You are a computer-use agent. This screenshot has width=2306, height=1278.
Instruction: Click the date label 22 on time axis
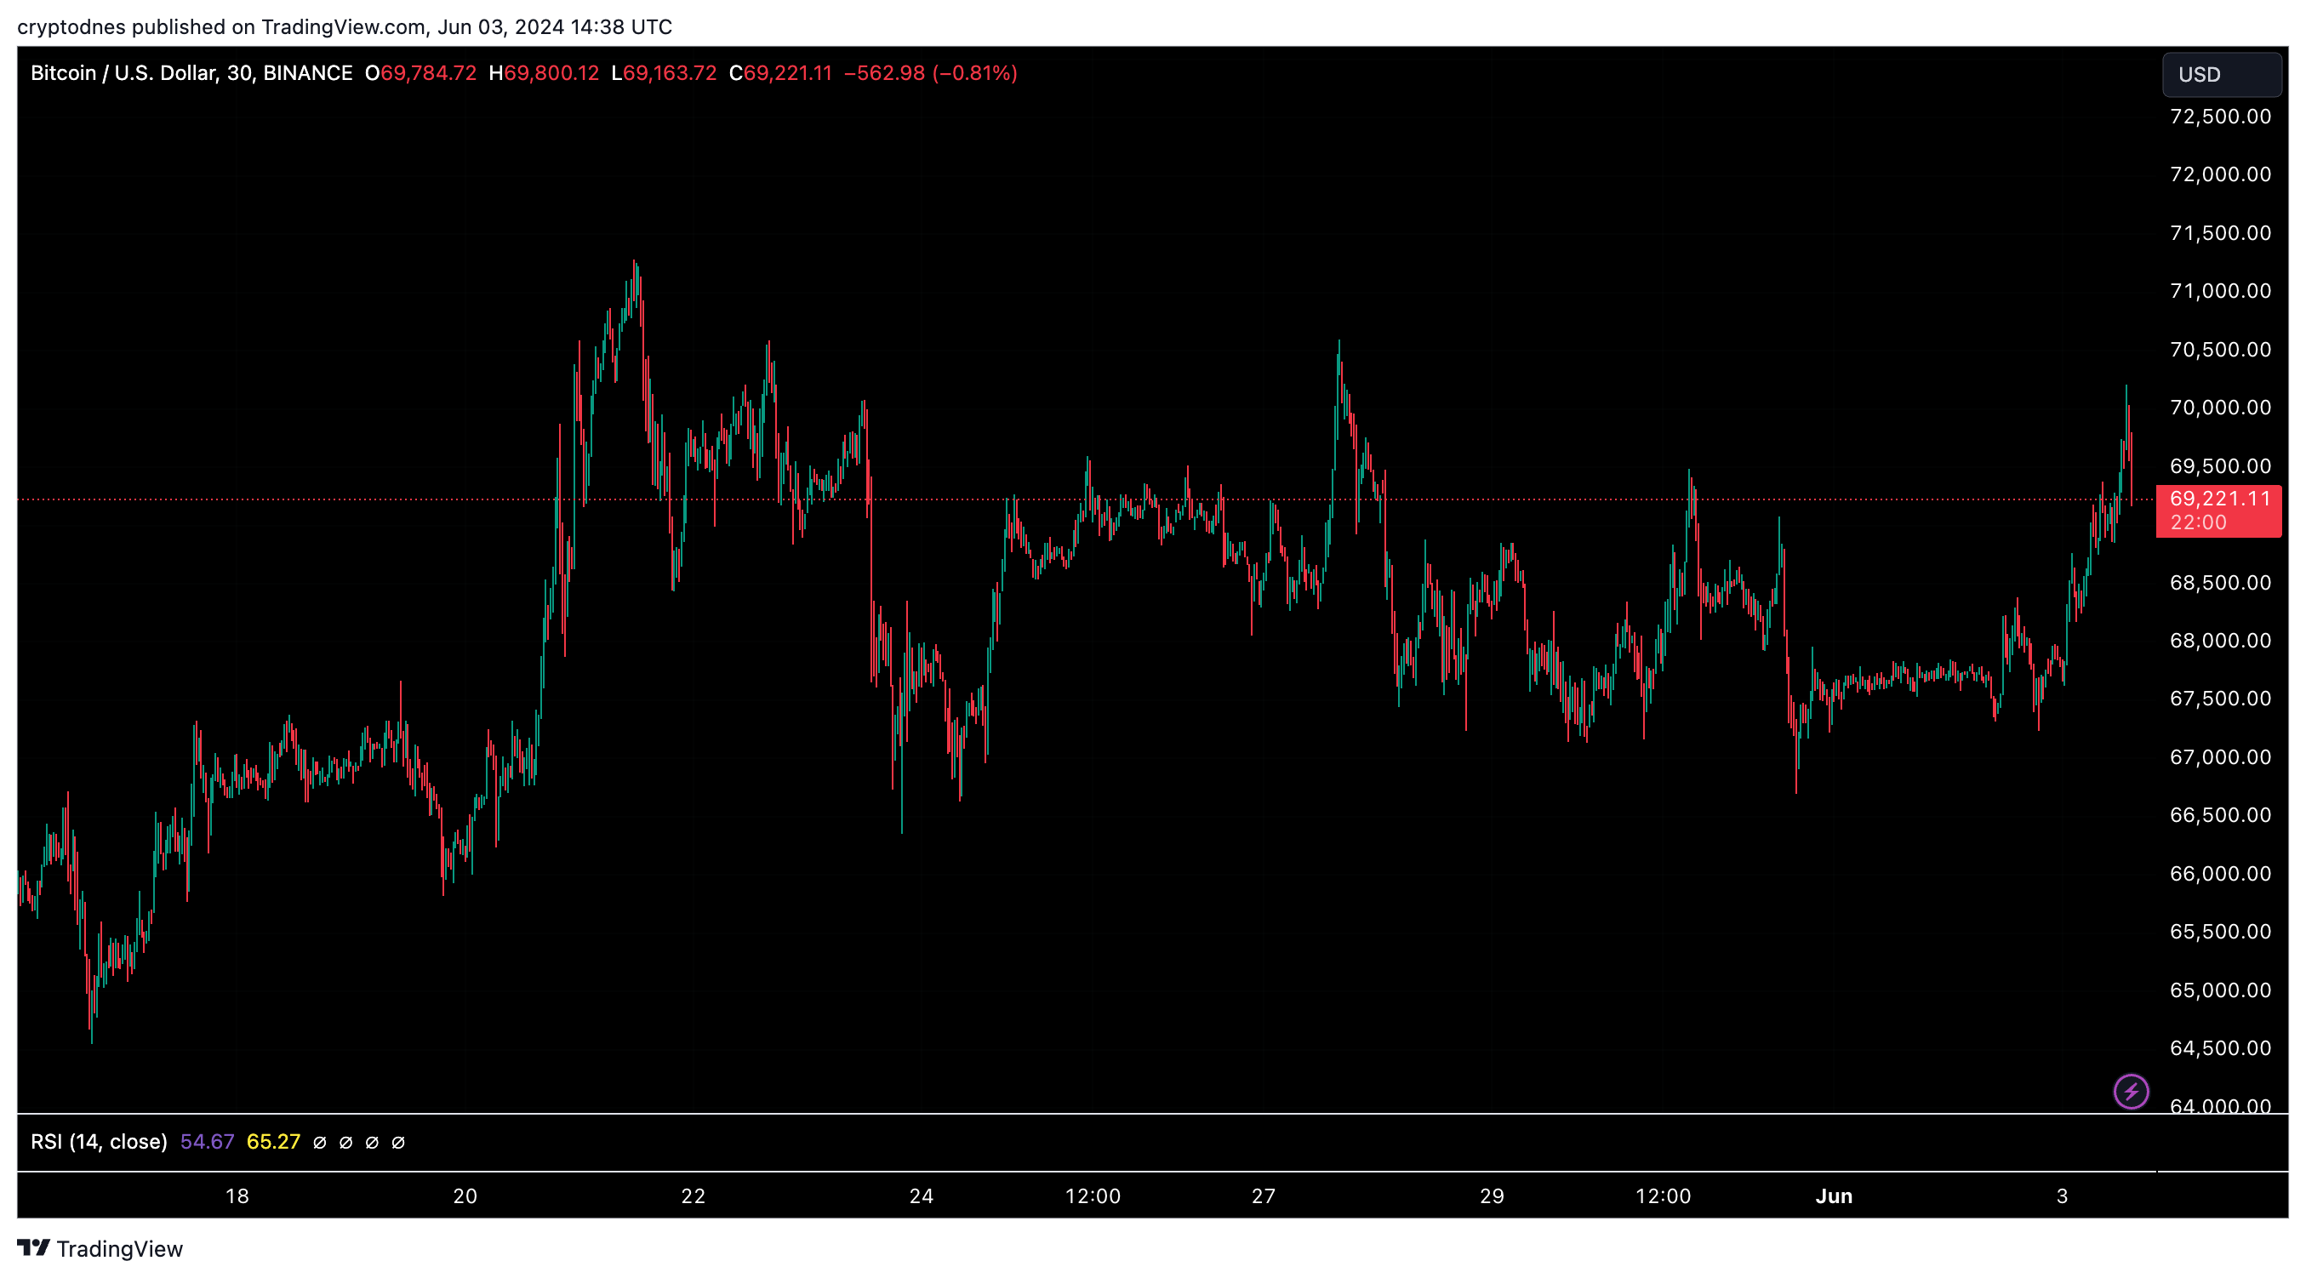click(694, 1196)
